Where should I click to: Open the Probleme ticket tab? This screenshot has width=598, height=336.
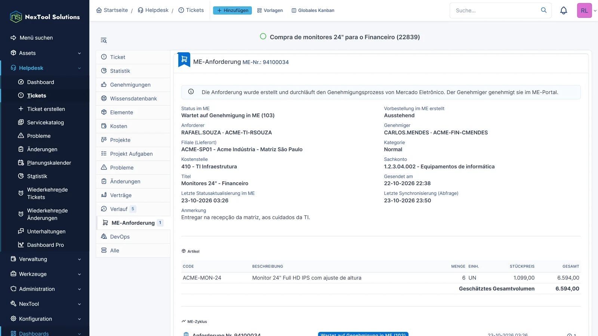pos(133,168)
